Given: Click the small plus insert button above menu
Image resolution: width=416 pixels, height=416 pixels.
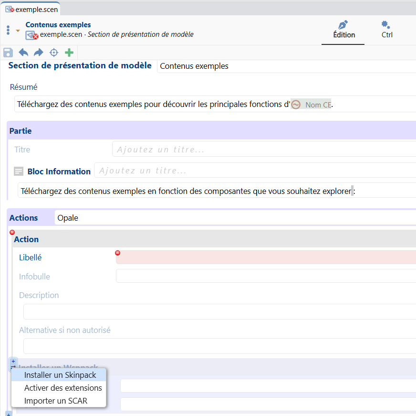Looking at the screenshot, I should (x=13, y=361).
